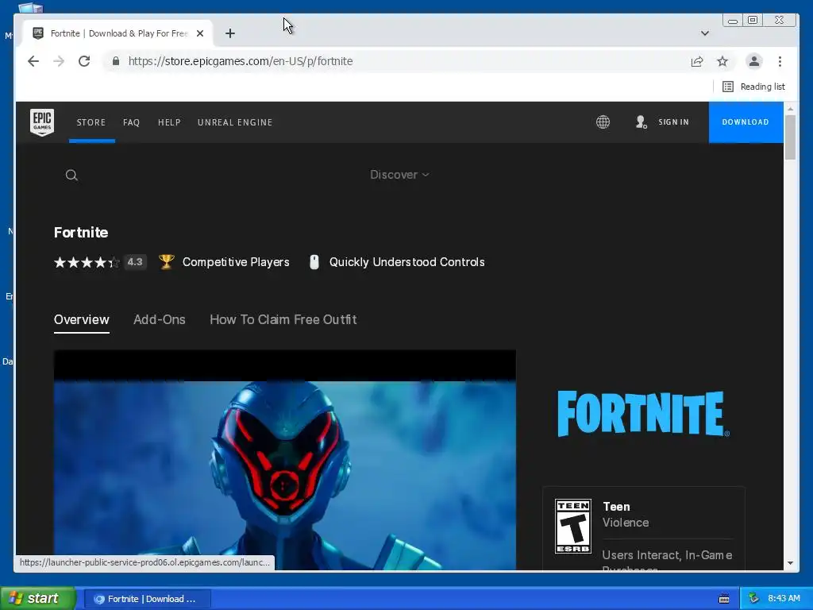This screenshot has height=610, width=813.
Task: Open the Windows start button
Action: coord(37,599)
